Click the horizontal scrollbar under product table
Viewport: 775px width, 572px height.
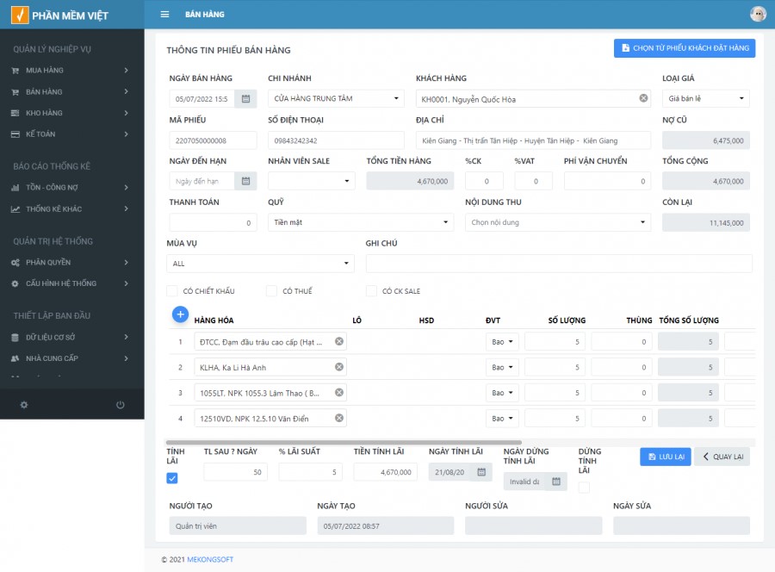click(x=344, y=442)
